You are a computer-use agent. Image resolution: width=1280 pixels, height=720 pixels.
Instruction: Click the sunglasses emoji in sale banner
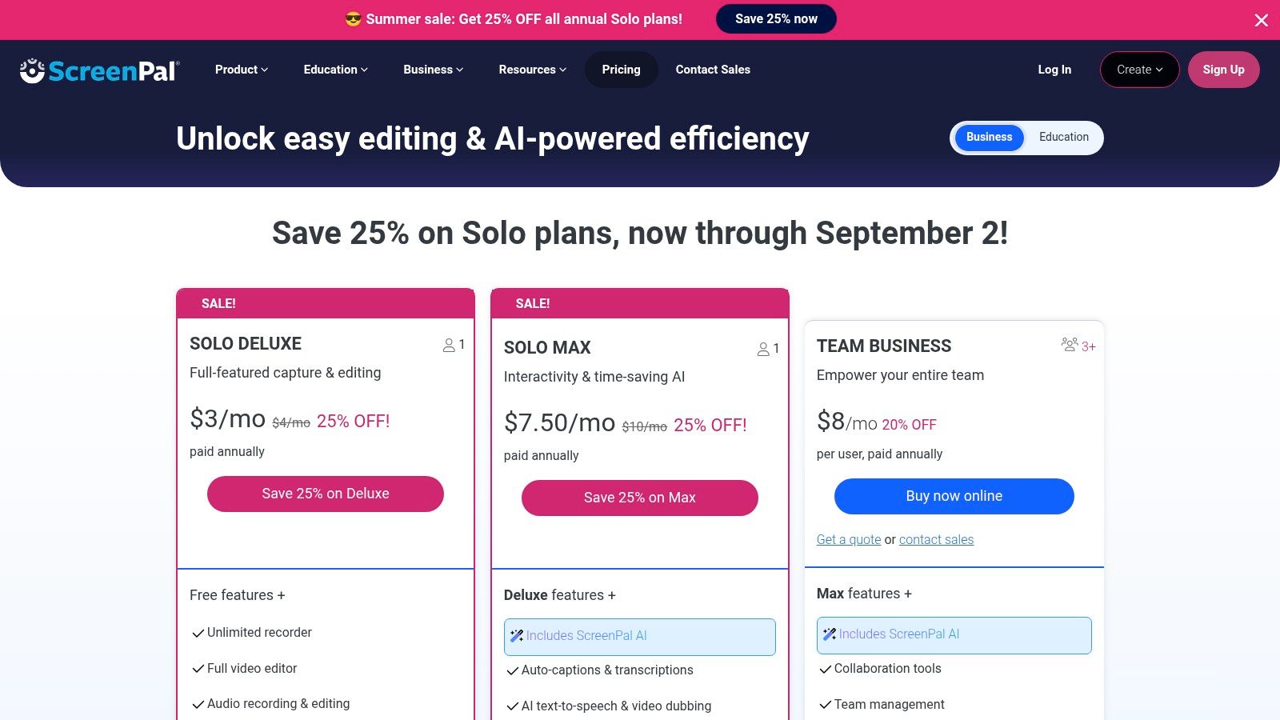pos(353,19)
